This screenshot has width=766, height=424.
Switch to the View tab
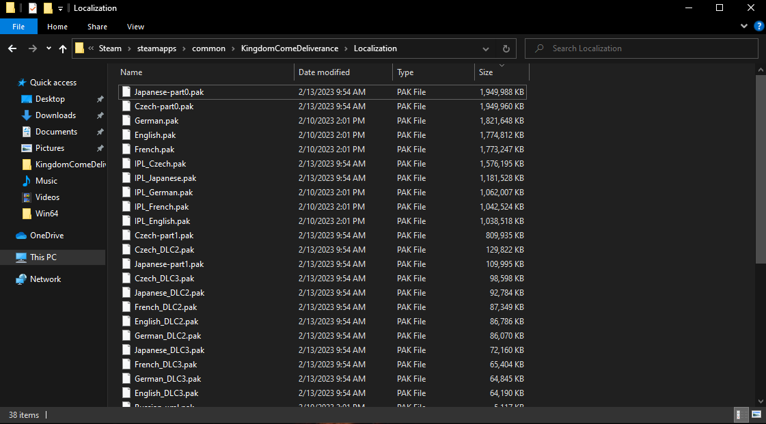135,27
